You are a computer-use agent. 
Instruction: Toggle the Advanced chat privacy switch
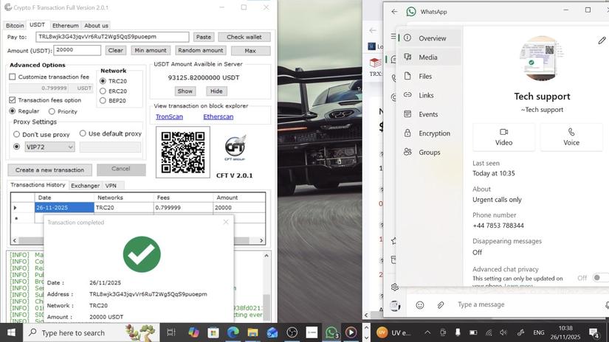pos(600,278)
